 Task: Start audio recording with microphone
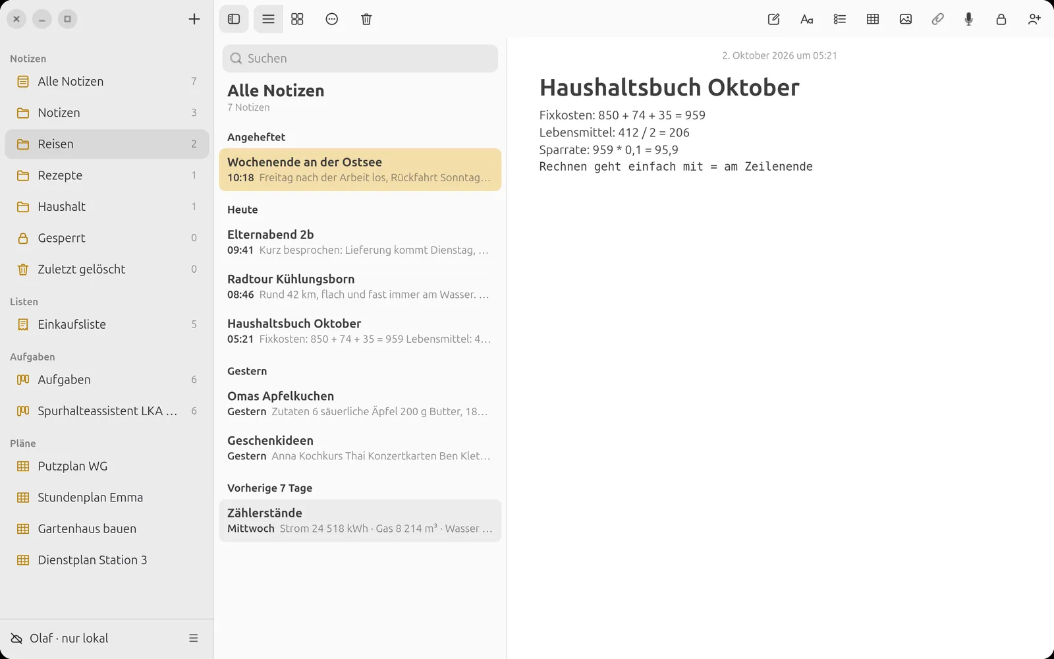point(968,19)
